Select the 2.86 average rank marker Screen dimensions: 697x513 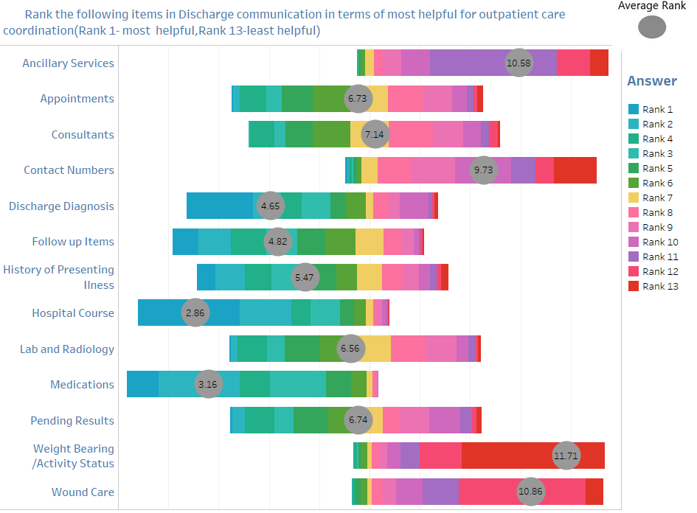click(195, 313)
